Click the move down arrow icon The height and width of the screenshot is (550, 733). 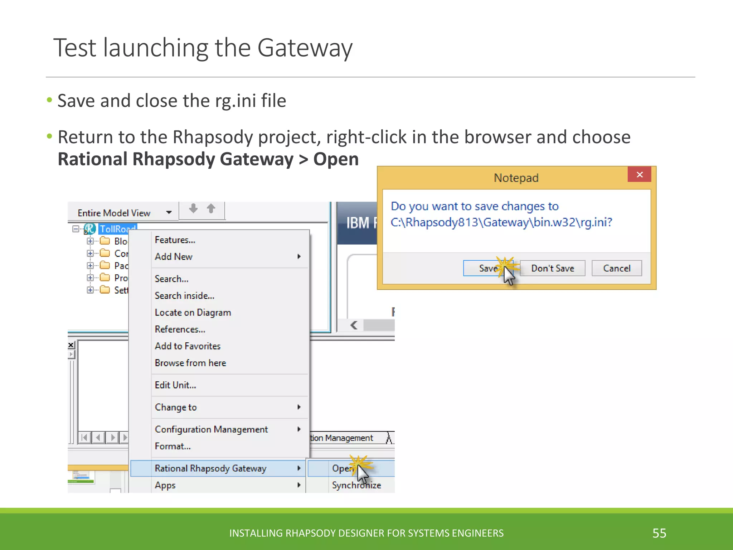pyautogui.click(x=193, y=208)
